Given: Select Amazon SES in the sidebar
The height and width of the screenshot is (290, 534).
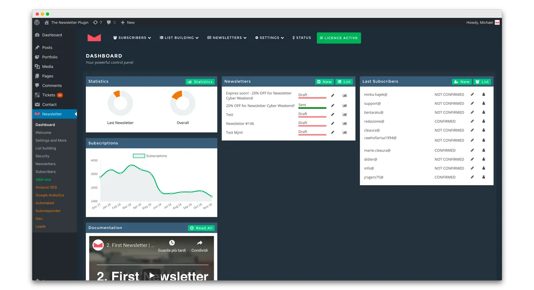Looking at the screenshot, I should coord(46,187).
